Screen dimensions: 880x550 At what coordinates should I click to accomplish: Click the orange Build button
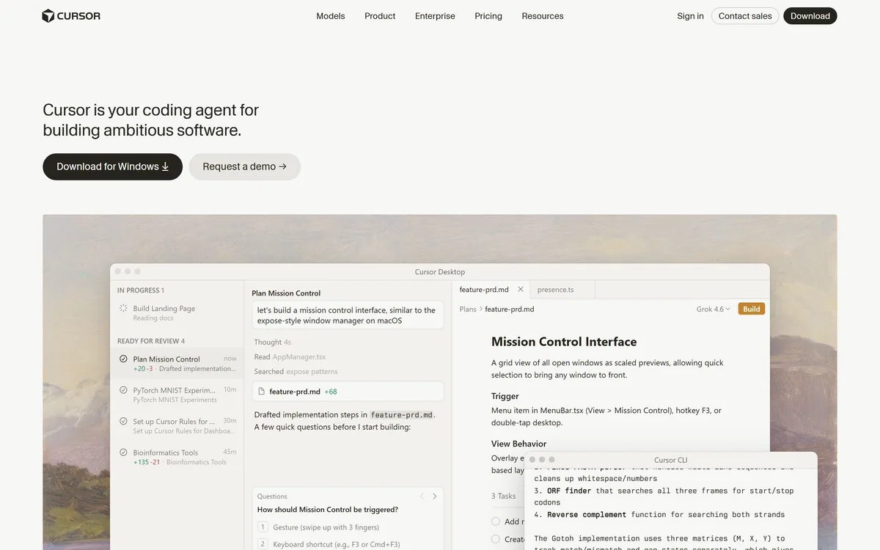pos(752,309)
